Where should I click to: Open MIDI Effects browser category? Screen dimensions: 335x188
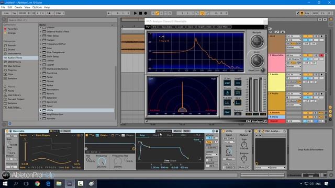(x=14, y=62)
